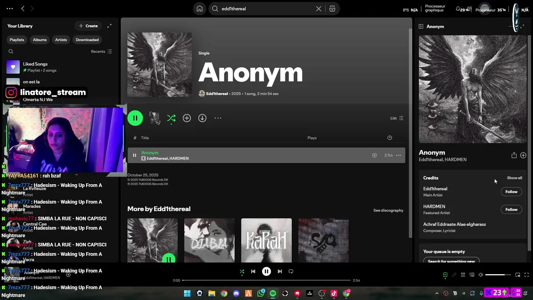Screen dimensions: 533x300
Task: Open the Miniplayer
Action: 518,275
